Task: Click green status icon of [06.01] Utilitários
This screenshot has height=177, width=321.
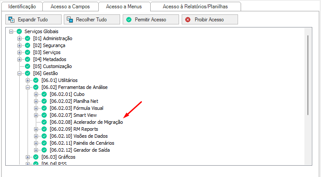Action: (36, 80)
